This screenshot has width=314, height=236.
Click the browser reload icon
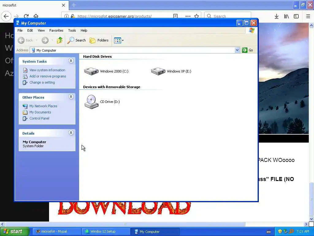pyautogui.click(x=26, y=16)
